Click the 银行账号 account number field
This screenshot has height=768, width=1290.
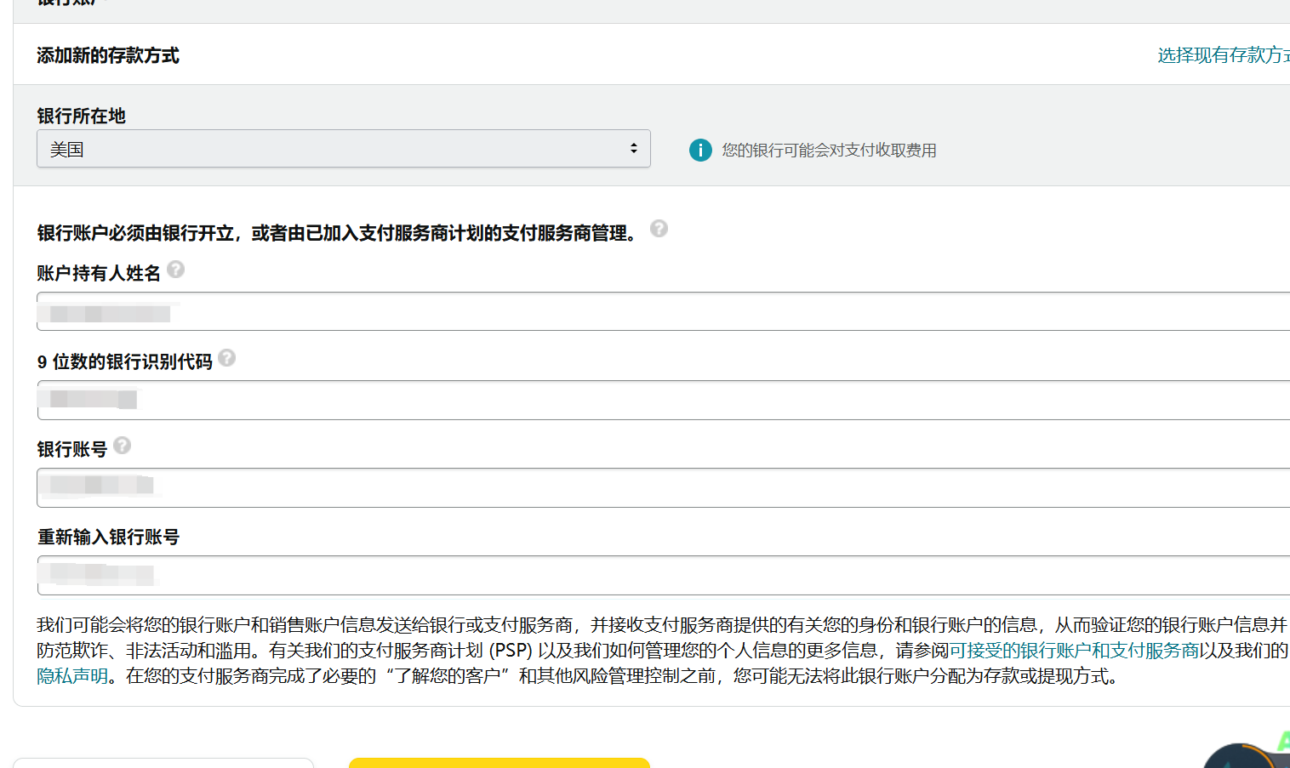click(340, 487)
